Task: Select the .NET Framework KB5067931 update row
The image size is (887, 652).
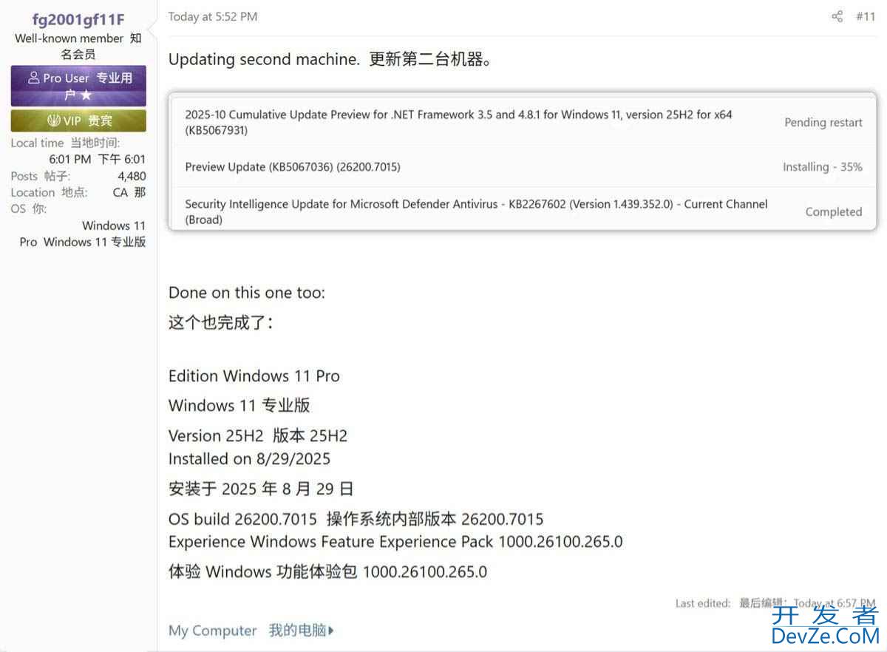Action: point(523,123)
